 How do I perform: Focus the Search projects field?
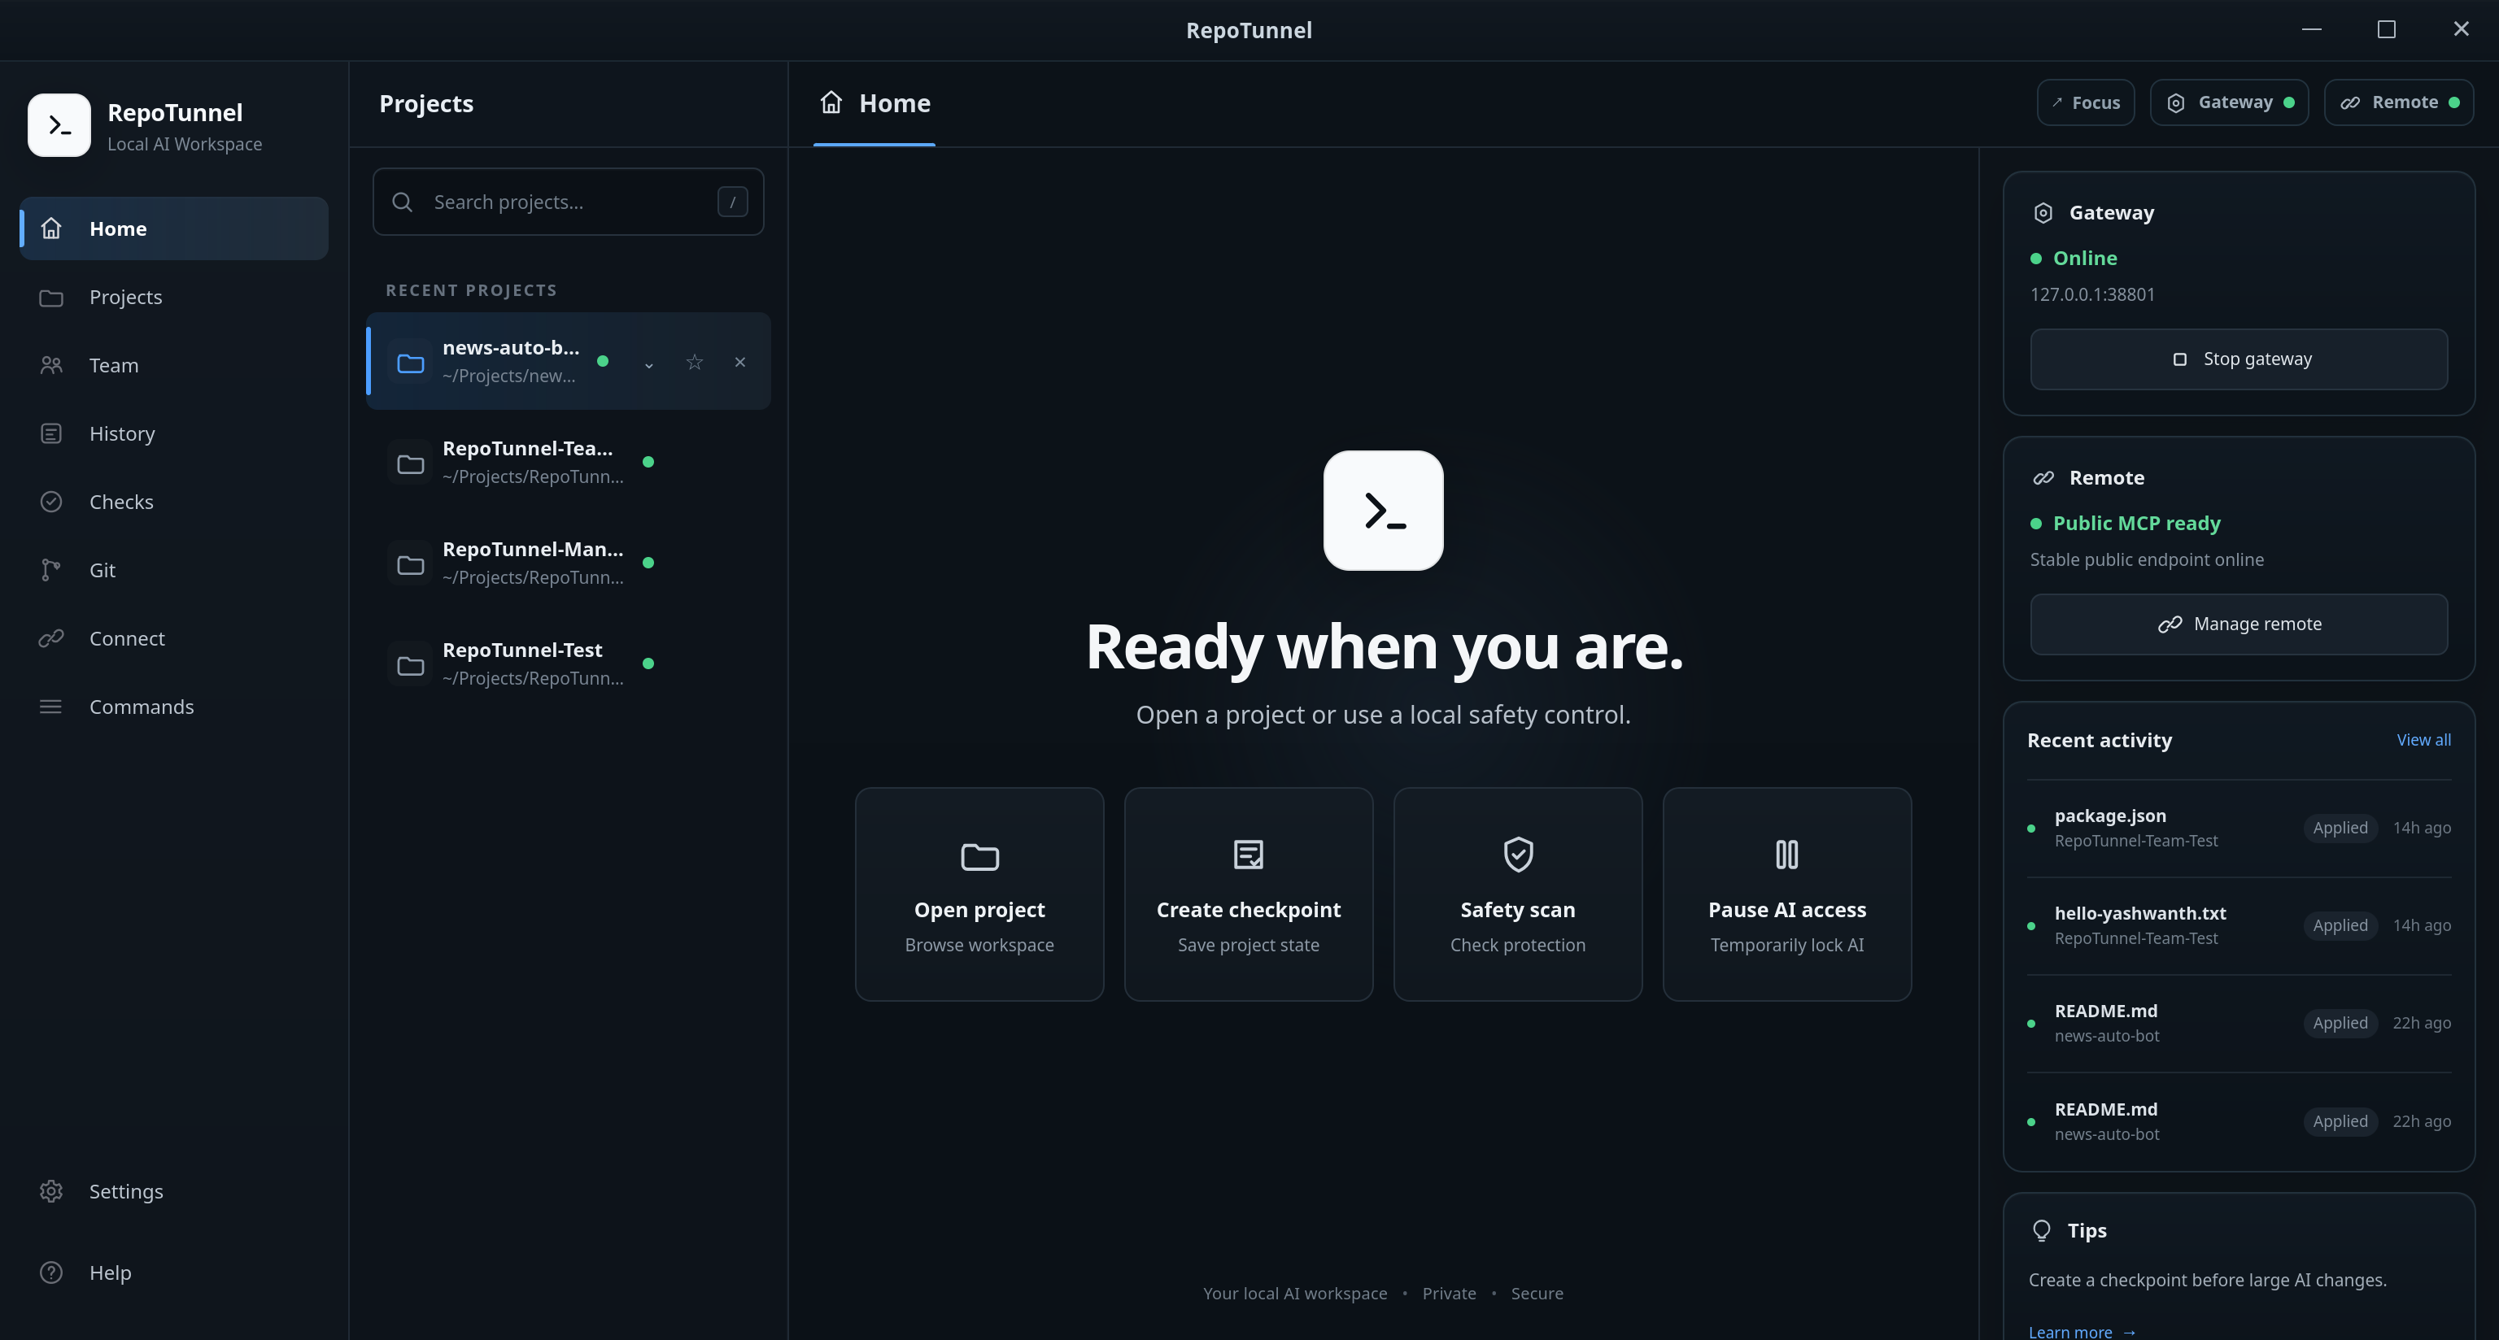pos(569,202)
